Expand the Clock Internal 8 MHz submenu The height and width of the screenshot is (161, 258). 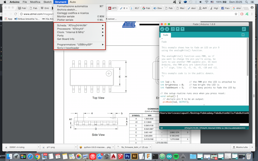coord(80,32)
